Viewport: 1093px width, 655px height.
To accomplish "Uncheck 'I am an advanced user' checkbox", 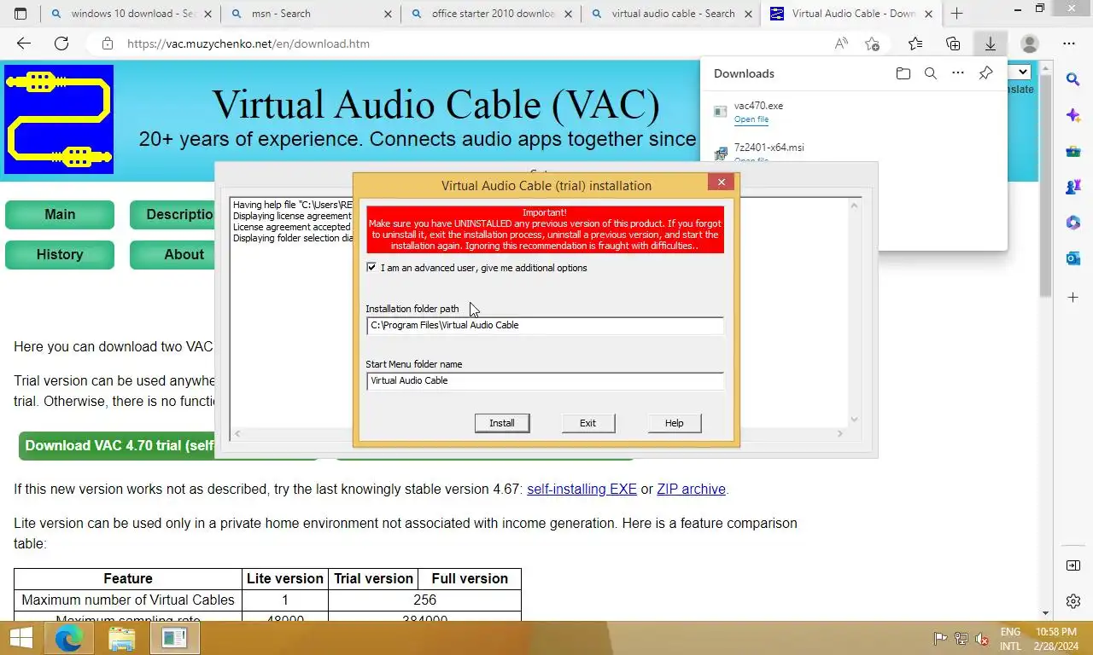I will (x=371, y=267).
